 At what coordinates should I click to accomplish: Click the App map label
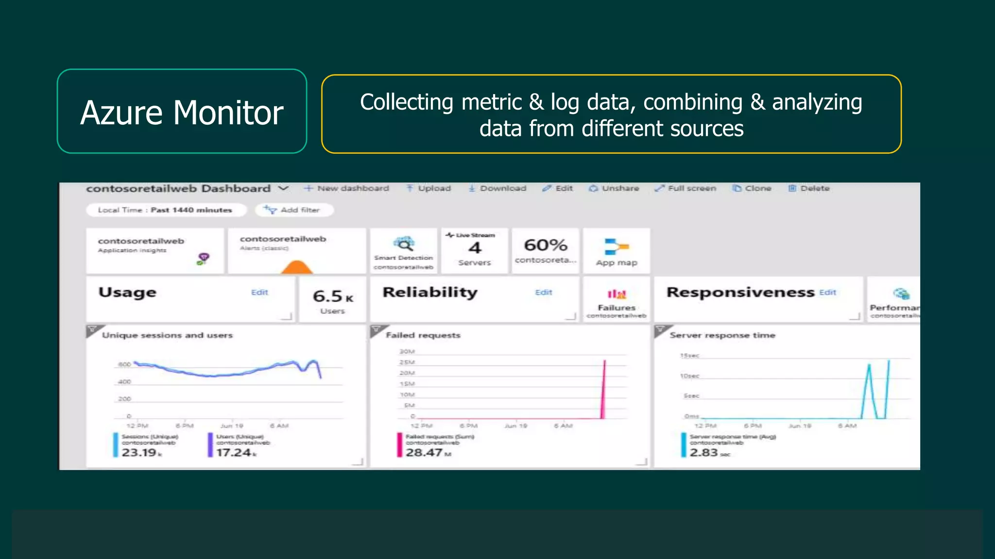point(617,263)
